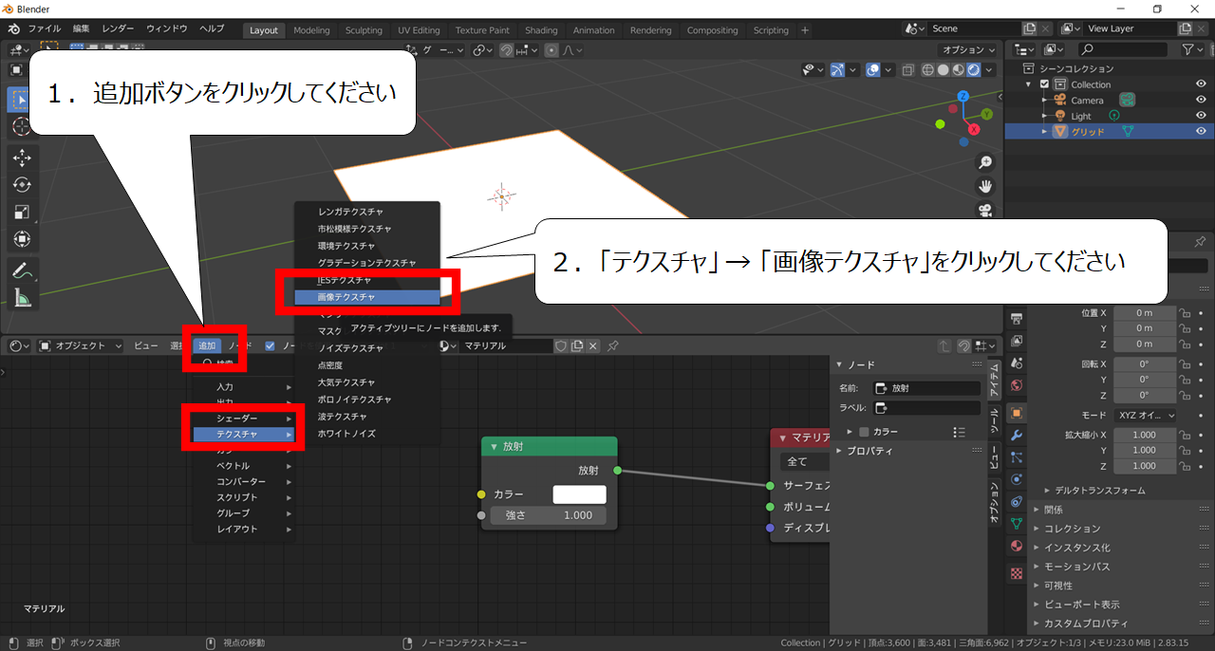Open the Texture checker properties tab
The image size is (1215, 651).
coord(1017,573)
